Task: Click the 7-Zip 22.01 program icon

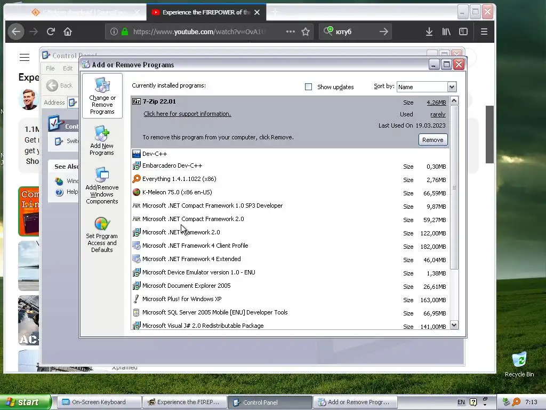Action: [136, 101]
